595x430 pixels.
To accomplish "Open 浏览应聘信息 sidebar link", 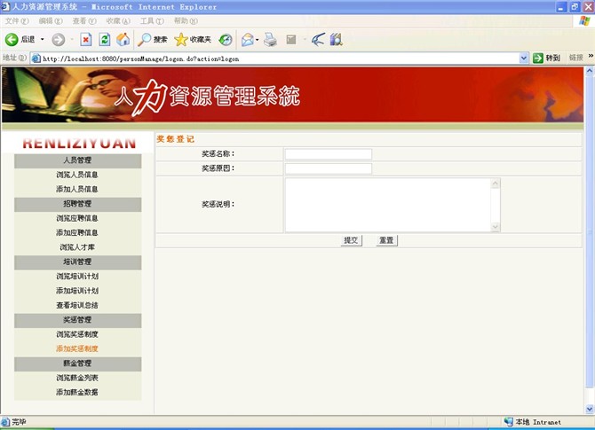I will (x=77, y=218).
